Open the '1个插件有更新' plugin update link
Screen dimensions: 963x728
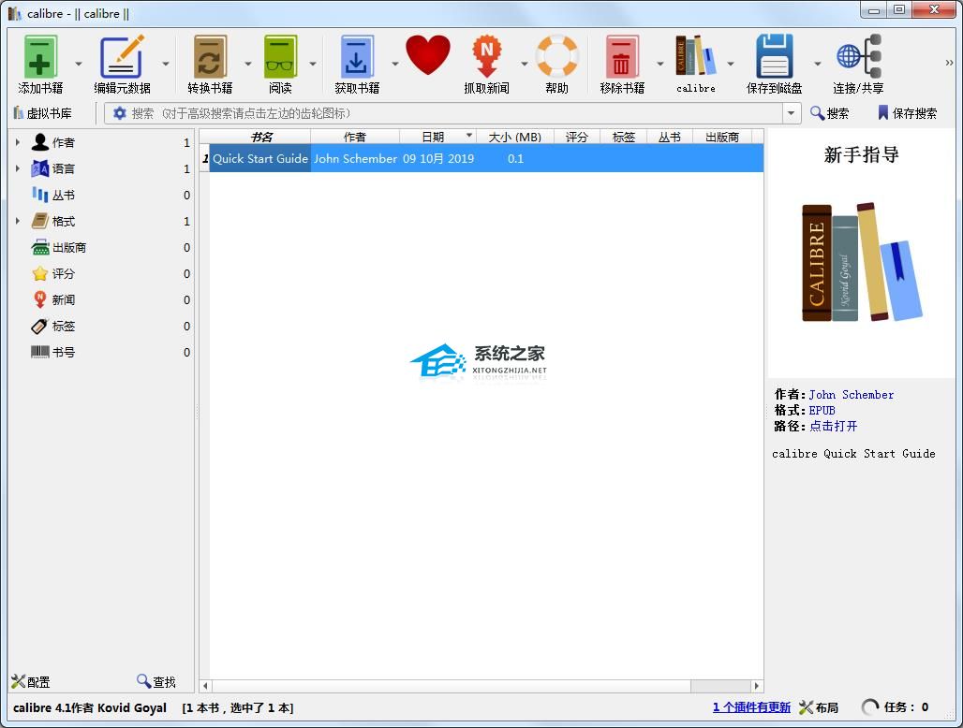[x=751, y=707]
